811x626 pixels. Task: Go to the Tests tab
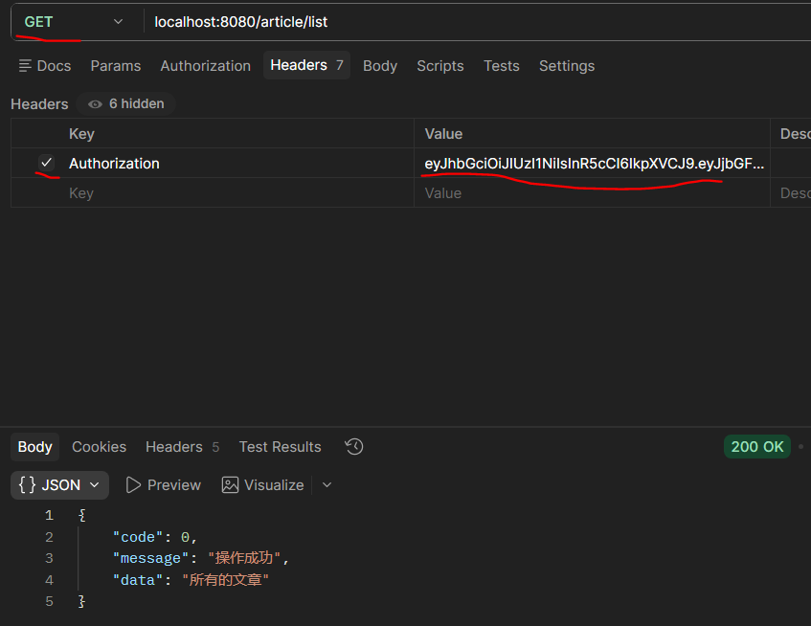(x=501, y=66)
